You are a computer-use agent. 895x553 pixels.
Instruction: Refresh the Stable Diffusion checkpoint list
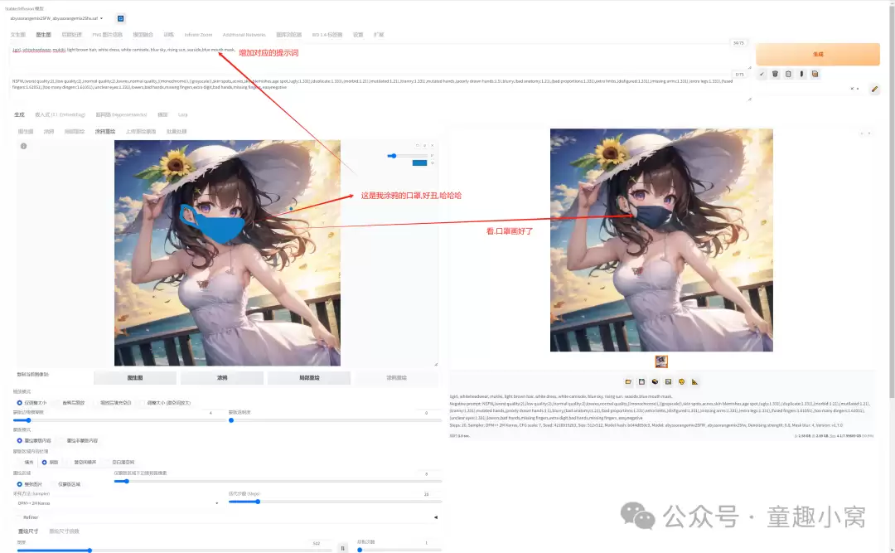[120, 18]
